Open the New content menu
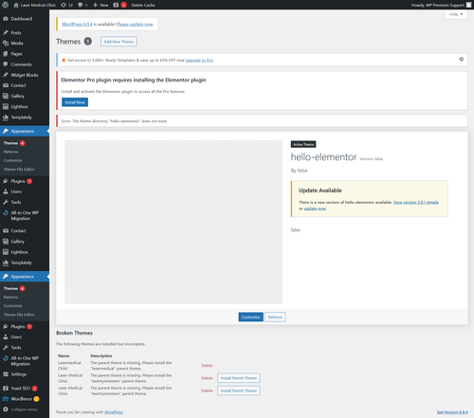474x418 pixels. tap(100, 5)
